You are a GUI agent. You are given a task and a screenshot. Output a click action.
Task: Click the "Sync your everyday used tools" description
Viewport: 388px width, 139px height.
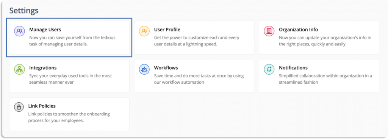70,79
